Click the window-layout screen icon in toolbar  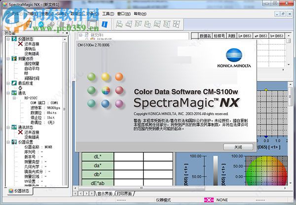[93, 24]
